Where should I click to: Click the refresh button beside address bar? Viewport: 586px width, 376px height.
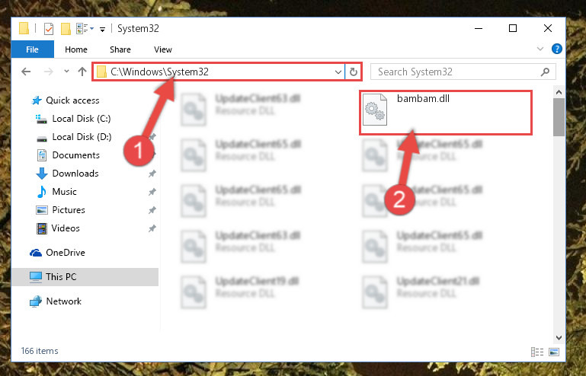tap(353, 72)
